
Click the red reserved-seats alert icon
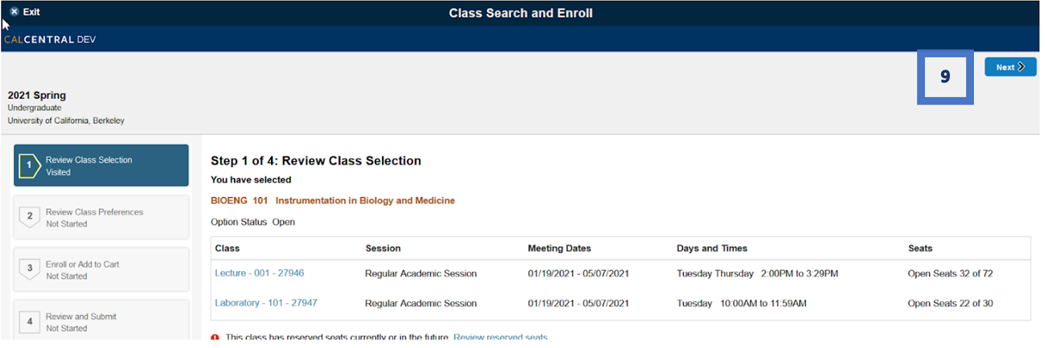click(215, 337)
